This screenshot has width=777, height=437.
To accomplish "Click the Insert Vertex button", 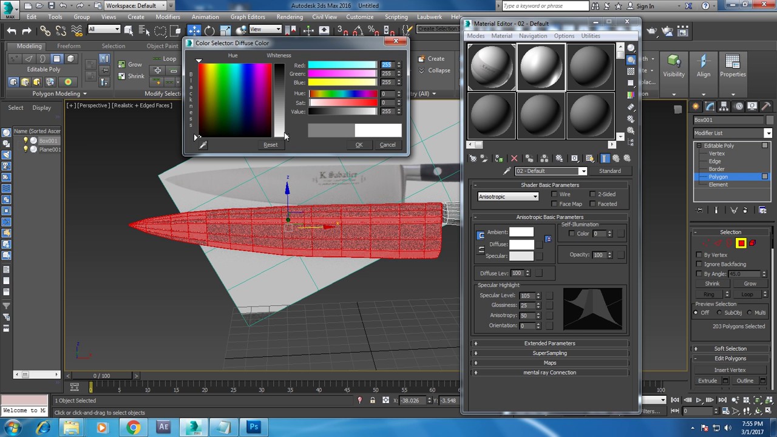I will click(730, 370).
